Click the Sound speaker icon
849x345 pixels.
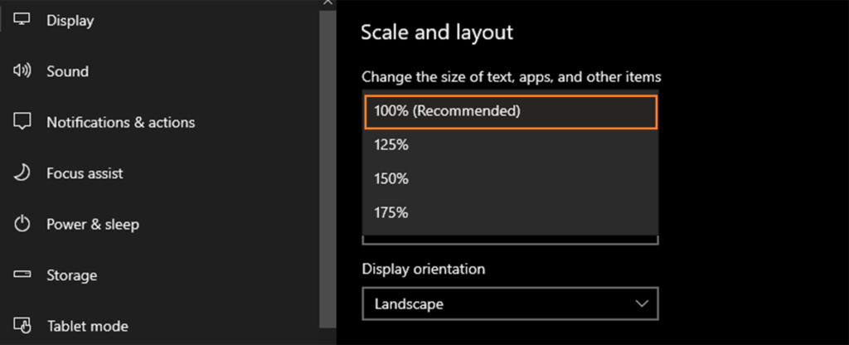pyautogui.click(x=22, y=71)
